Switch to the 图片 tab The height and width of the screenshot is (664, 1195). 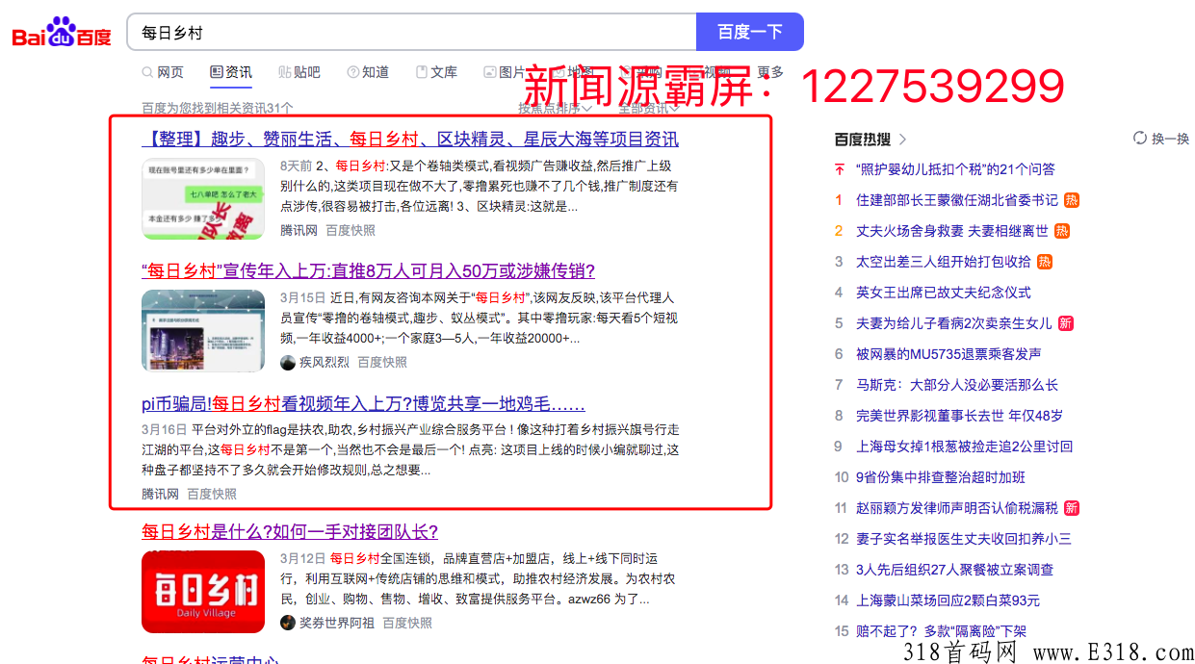505,72
